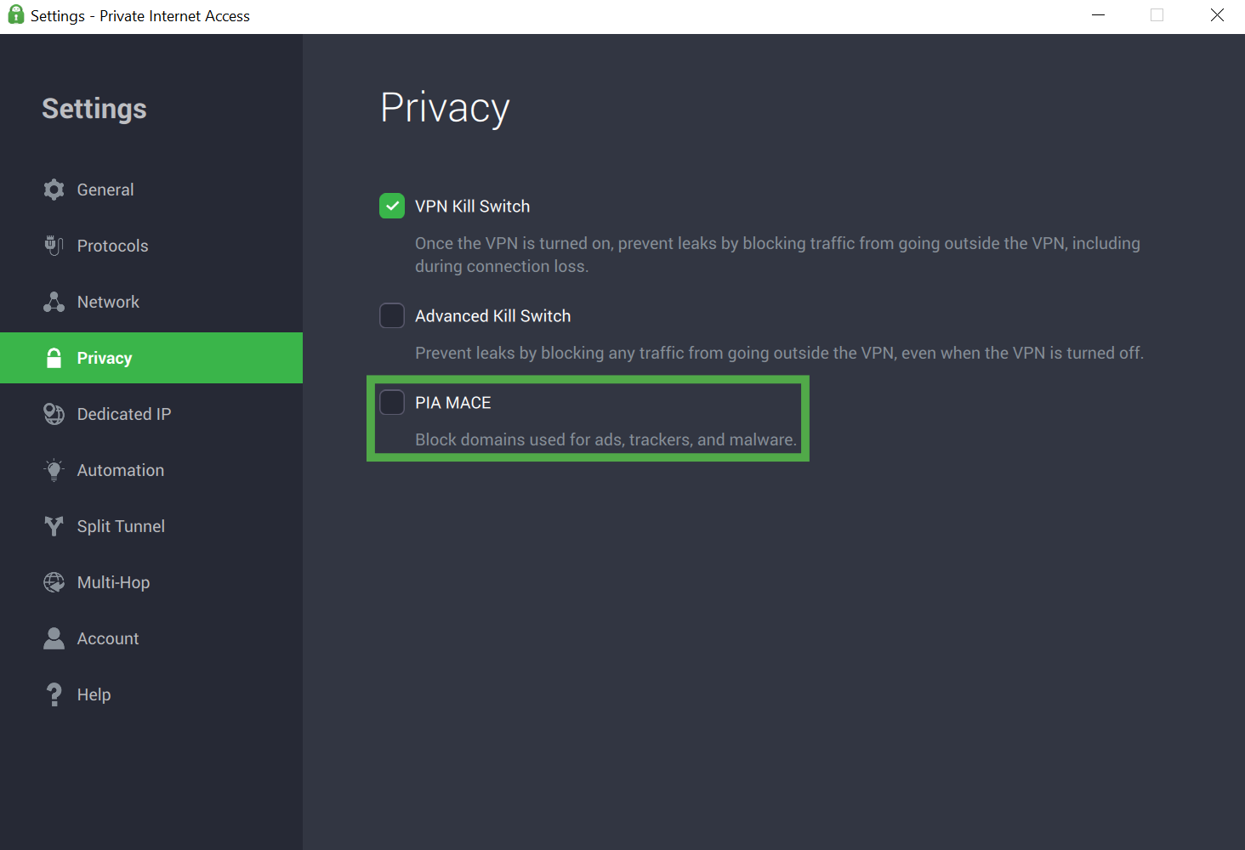Click the Multi-Hop globe icon
Image resolution: width=1245 pixels, height=850 pixels.
tap(54, 582)
